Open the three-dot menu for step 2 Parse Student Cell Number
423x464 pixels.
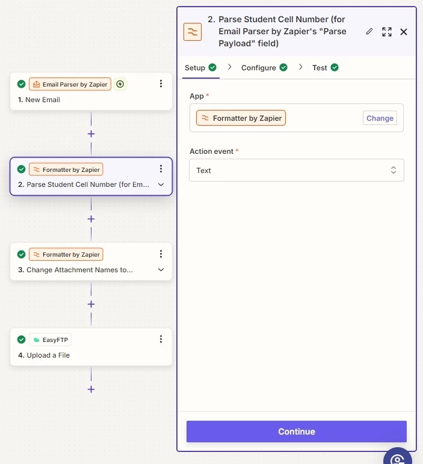(161, 169)
